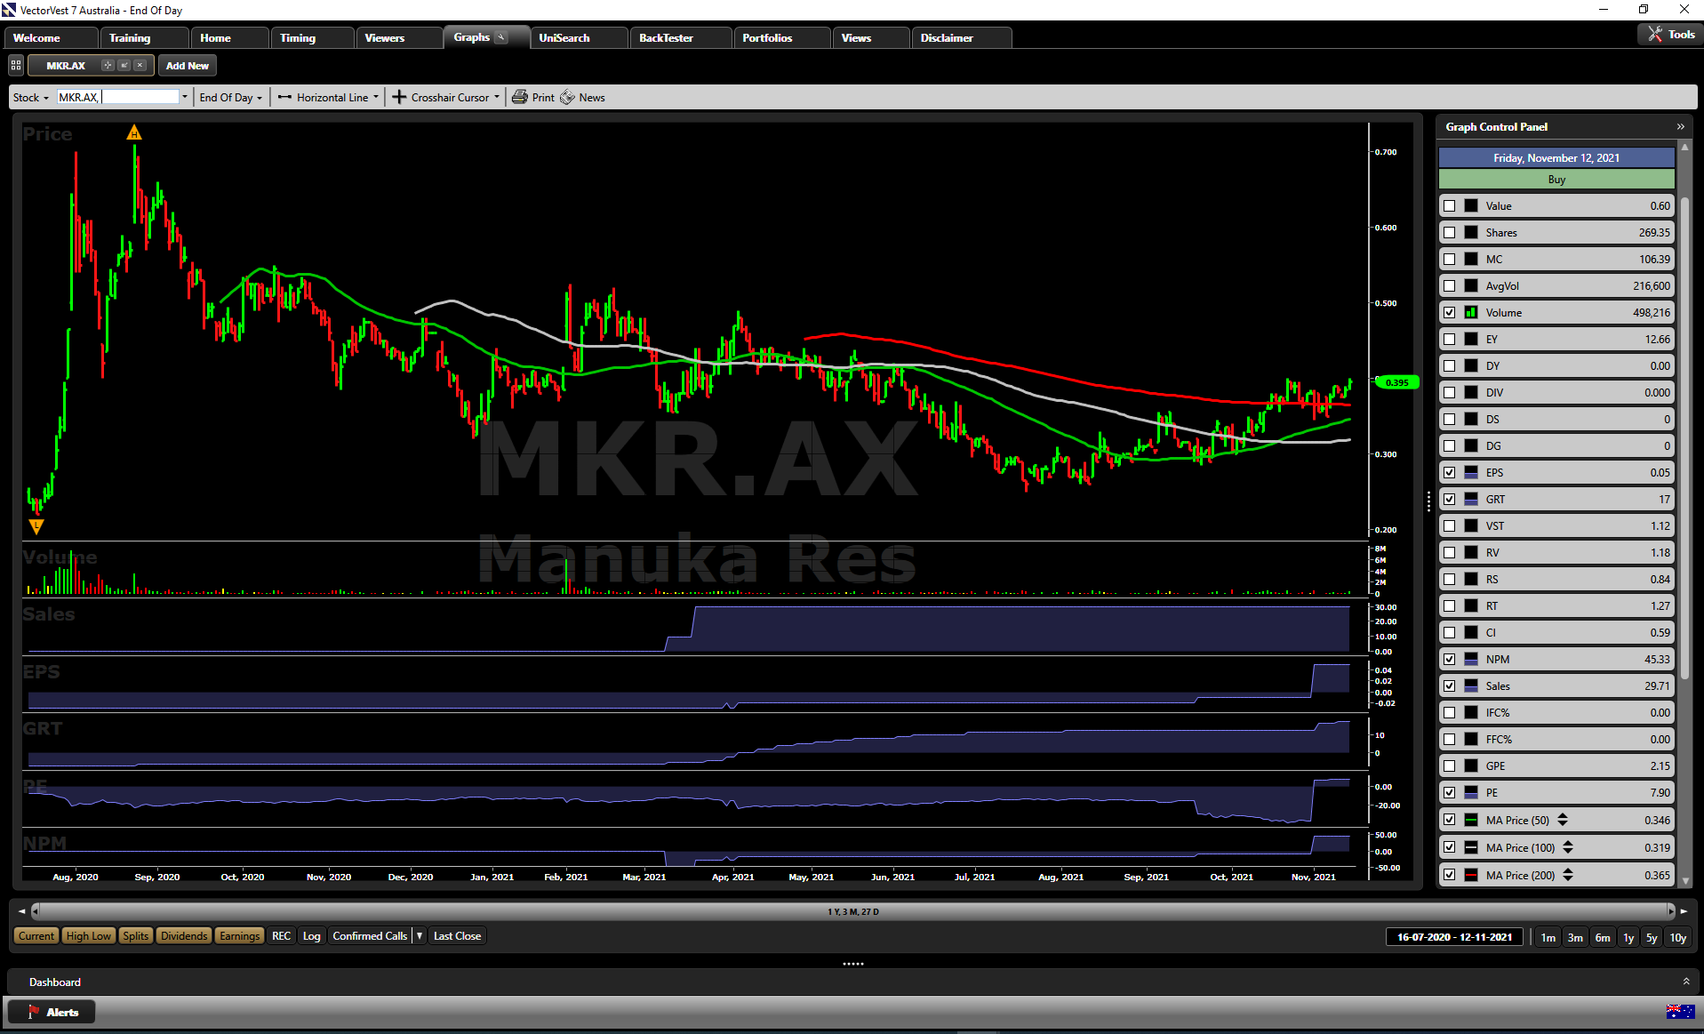Click the Log scale button
This screenshot has width=1704, height=1034.
pos(311,936)
